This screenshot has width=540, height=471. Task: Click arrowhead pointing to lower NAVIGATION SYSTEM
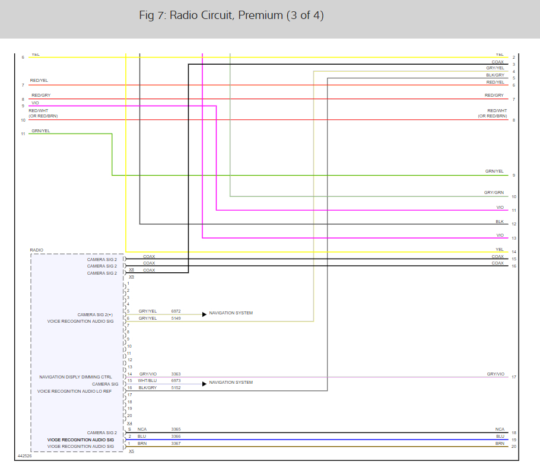coord(204,384)
